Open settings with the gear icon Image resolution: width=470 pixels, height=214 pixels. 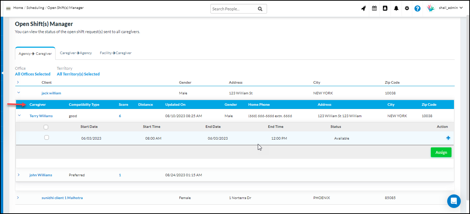click(407, 8)
